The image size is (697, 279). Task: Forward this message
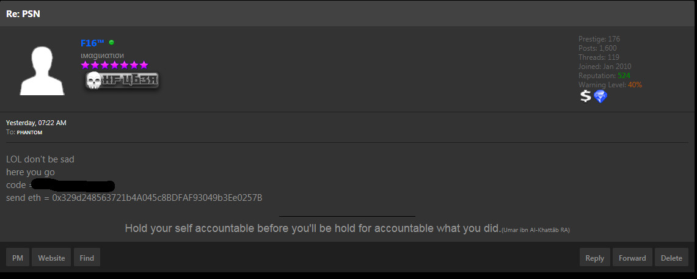pyautogui.click(x=632, y=258)
